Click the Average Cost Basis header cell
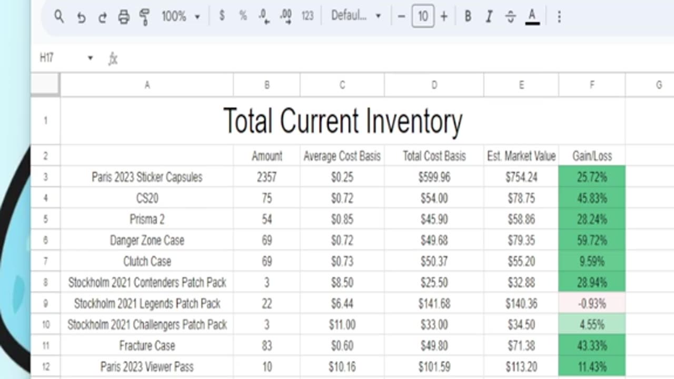Screen dimensions: 674x379 pos(342,156)
